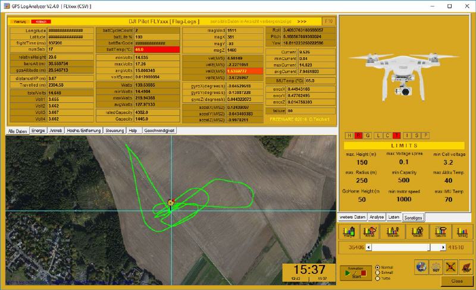This screenshot has height=290, width=476.
Task: Click the I status indicator box
Action: point(407,135)
